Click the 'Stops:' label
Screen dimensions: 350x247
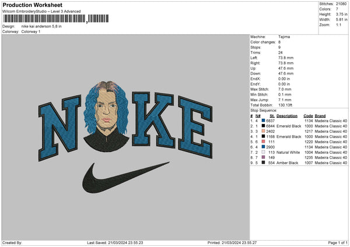(x=256, y=47)
